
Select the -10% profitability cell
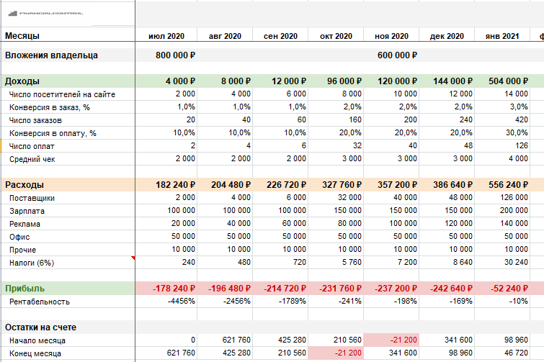tap(502, 302)
